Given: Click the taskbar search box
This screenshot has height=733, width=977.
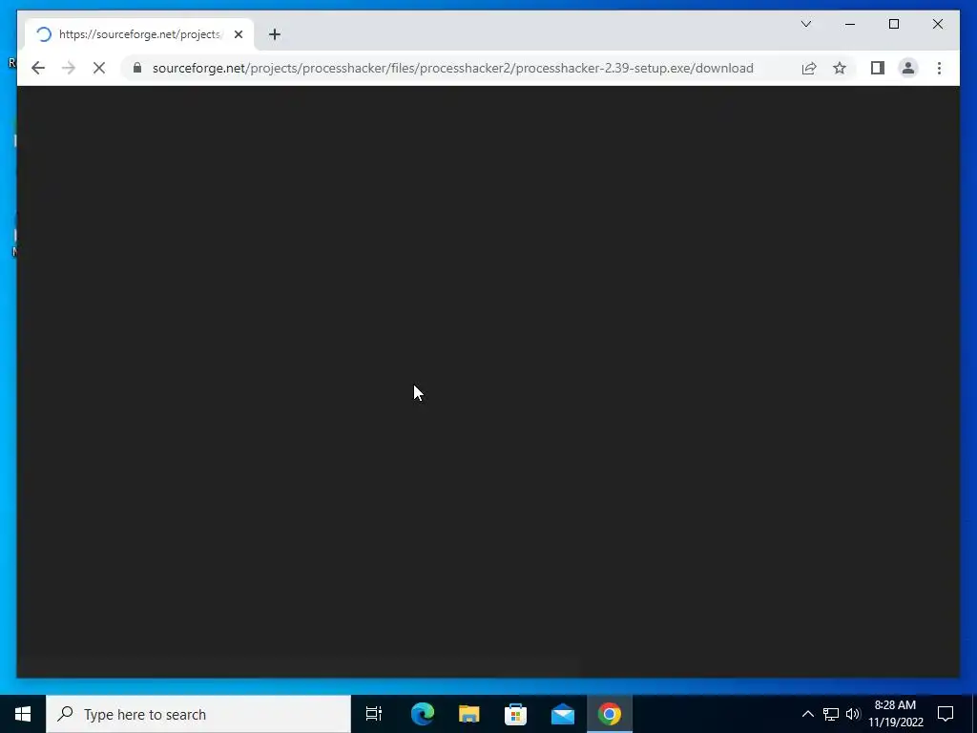Looking at the screenshot, I should pos(198,714).
